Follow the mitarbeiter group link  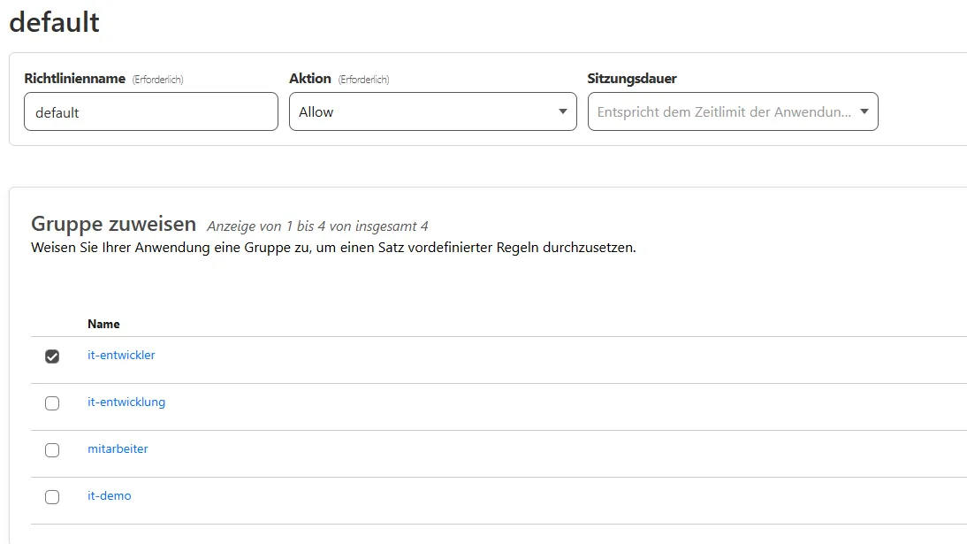point(118,449)
